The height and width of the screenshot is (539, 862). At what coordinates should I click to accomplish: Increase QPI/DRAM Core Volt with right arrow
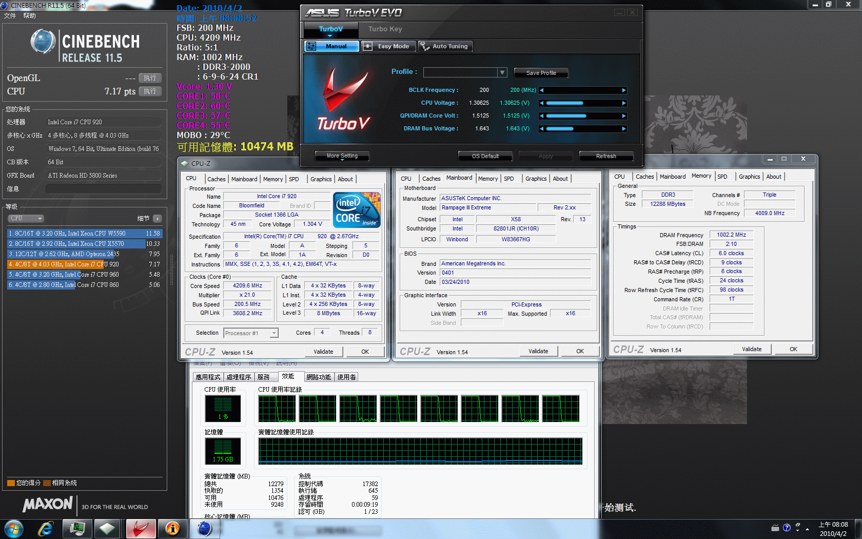(x=624, y=116)
